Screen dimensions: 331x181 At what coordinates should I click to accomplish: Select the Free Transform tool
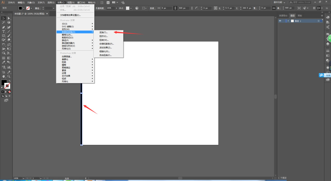coord(9,49)
